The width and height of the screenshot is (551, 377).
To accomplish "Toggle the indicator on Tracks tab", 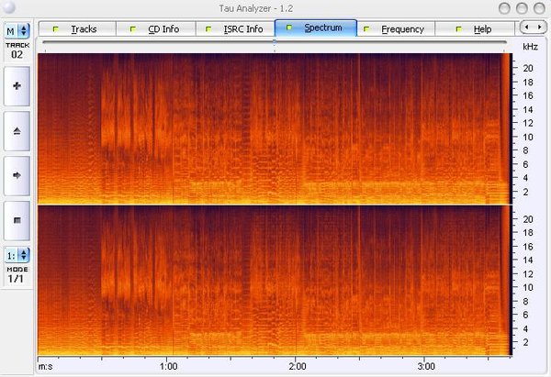I will pyautogui.click(x=55, y=28).
